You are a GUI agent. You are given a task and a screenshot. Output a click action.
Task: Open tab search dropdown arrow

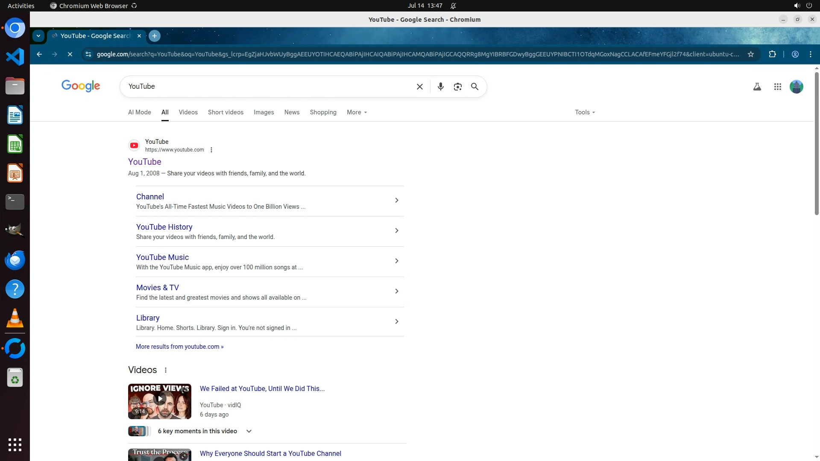coord(38,36)
